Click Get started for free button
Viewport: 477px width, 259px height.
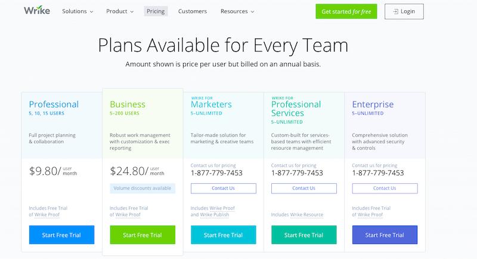pos(346,11)
